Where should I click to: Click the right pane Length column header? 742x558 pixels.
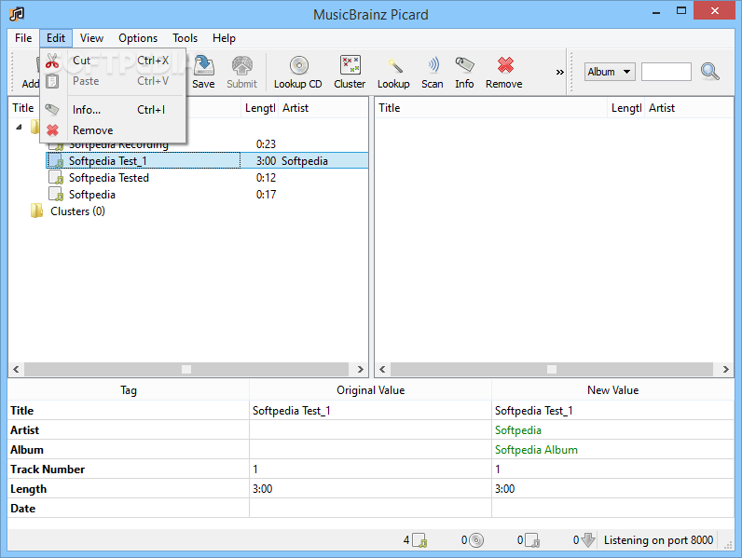626,108
